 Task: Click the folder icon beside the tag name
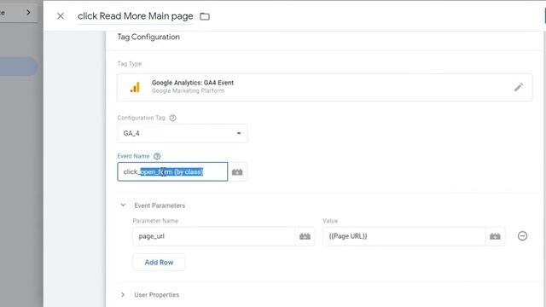coord(205,16)
